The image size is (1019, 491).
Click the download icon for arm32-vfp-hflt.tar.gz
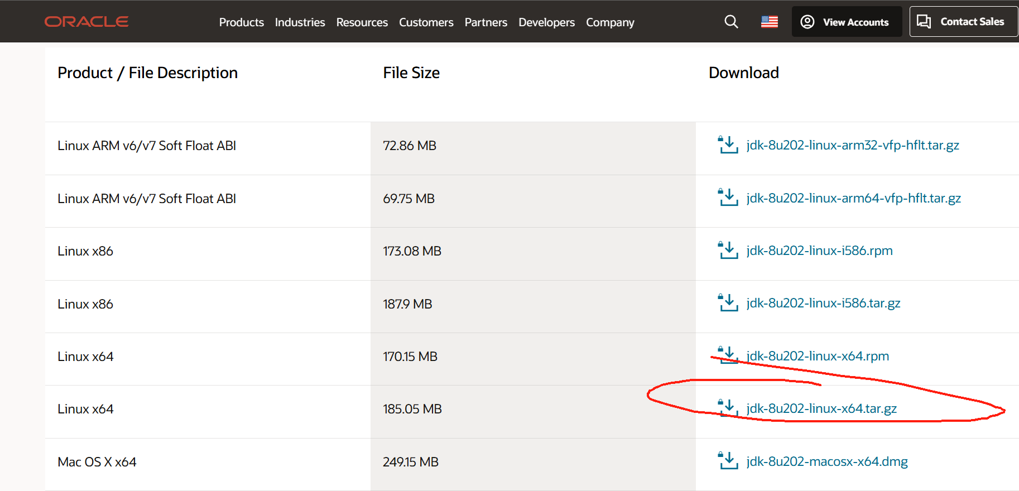pos(728,145)
